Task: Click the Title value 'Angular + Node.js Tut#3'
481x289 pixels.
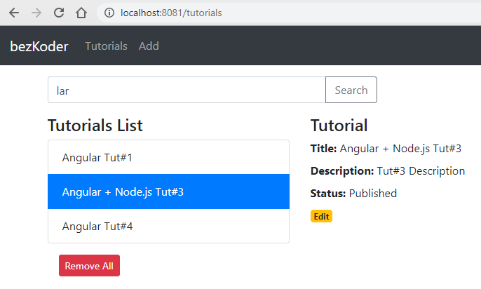Action: click(400, 149)
